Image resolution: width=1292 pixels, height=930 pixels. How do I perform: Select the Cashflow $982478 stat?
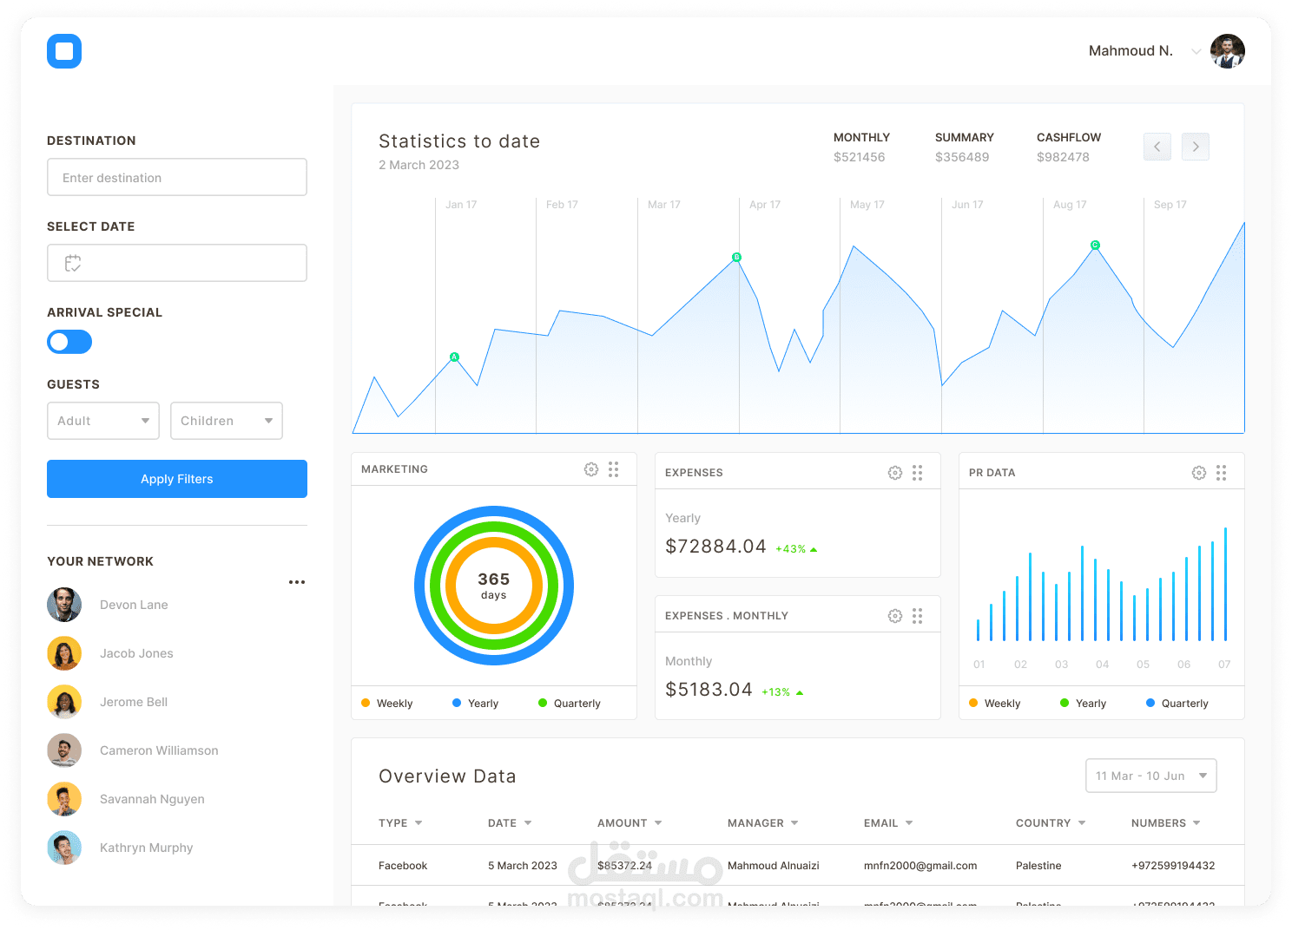(1069, 147)
